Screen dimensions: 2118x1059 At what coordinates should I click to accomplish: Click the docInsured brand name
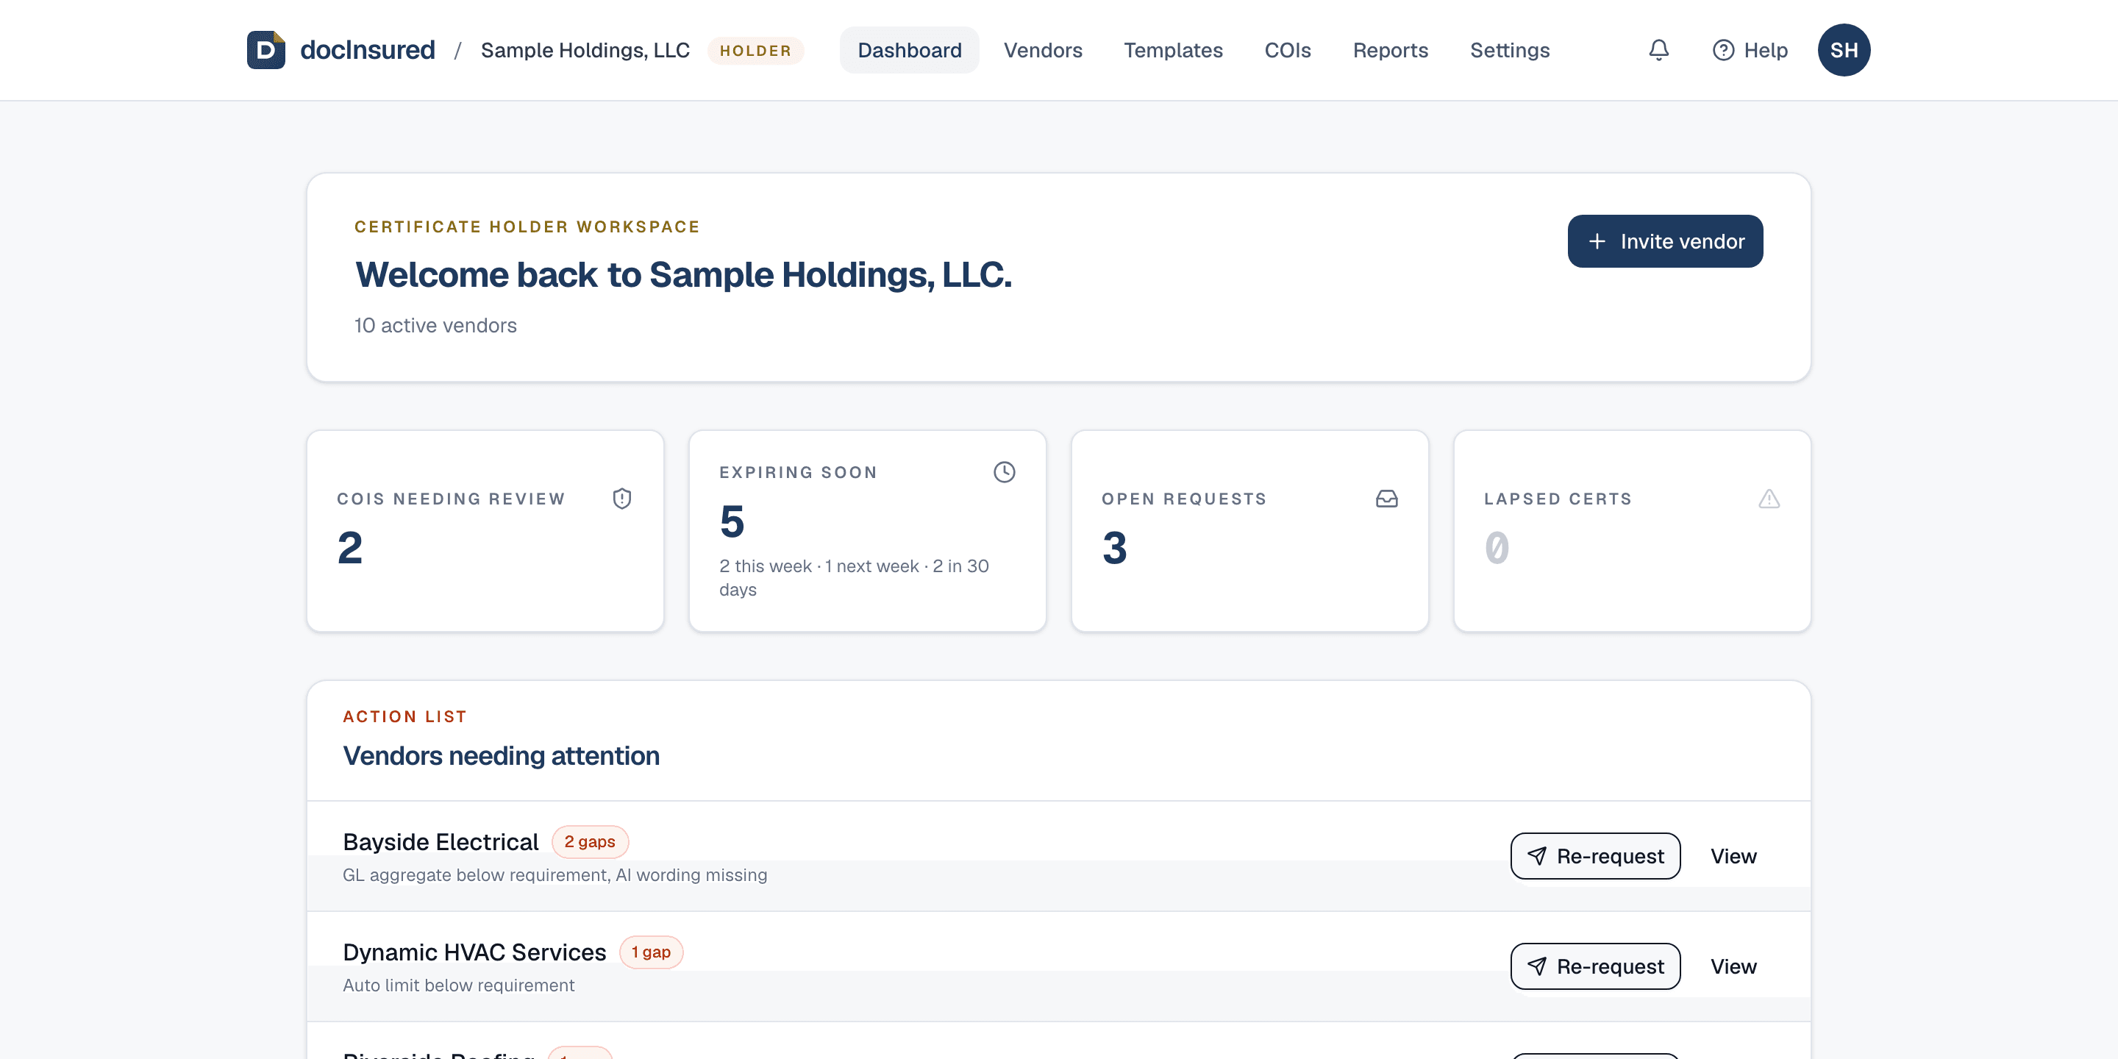point(367,50)
